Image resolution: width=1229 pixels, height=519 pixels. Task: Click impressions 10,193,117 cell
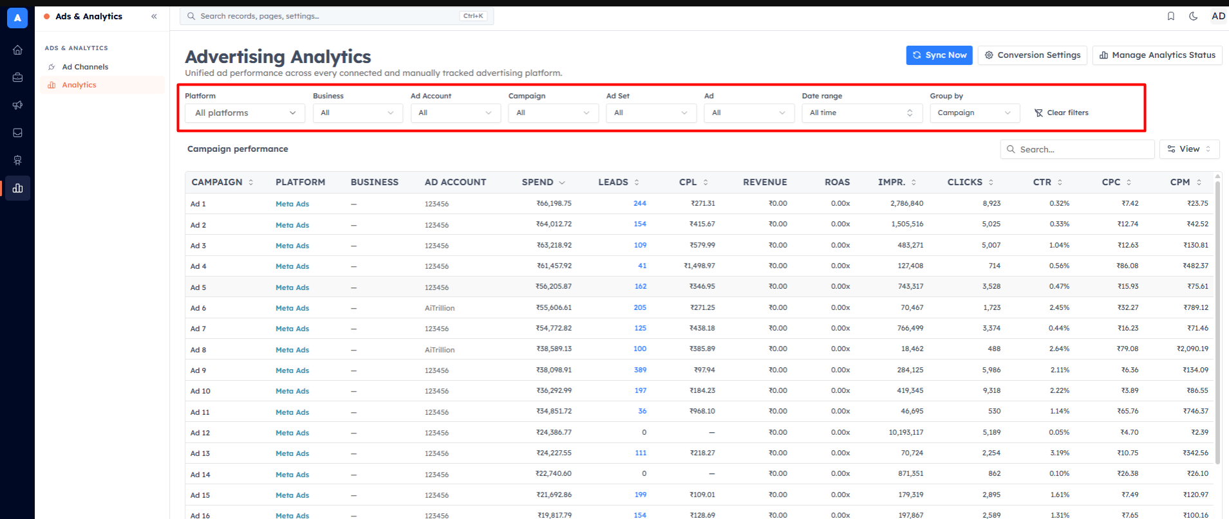point(906,432)
